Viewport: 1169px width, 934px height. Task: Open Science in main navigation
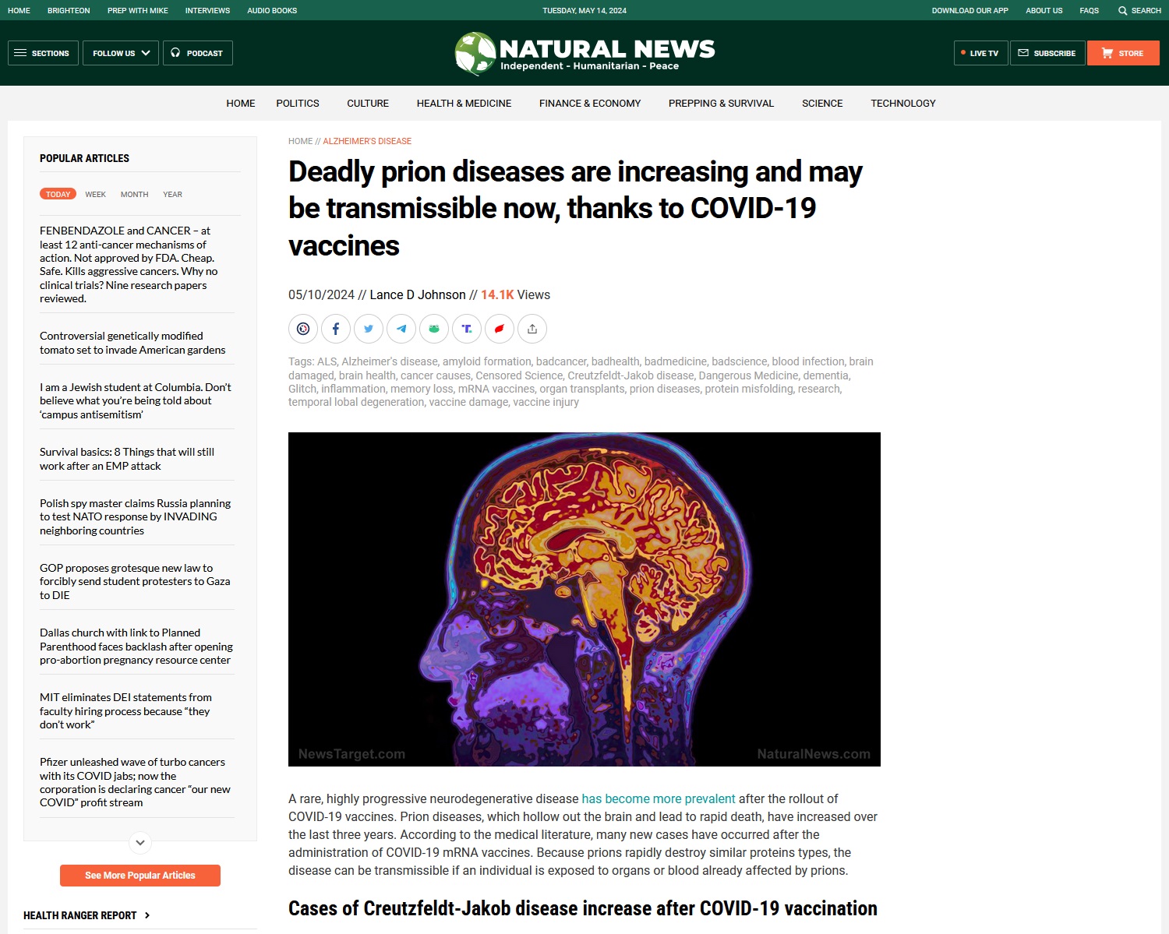tap(822, 103)
